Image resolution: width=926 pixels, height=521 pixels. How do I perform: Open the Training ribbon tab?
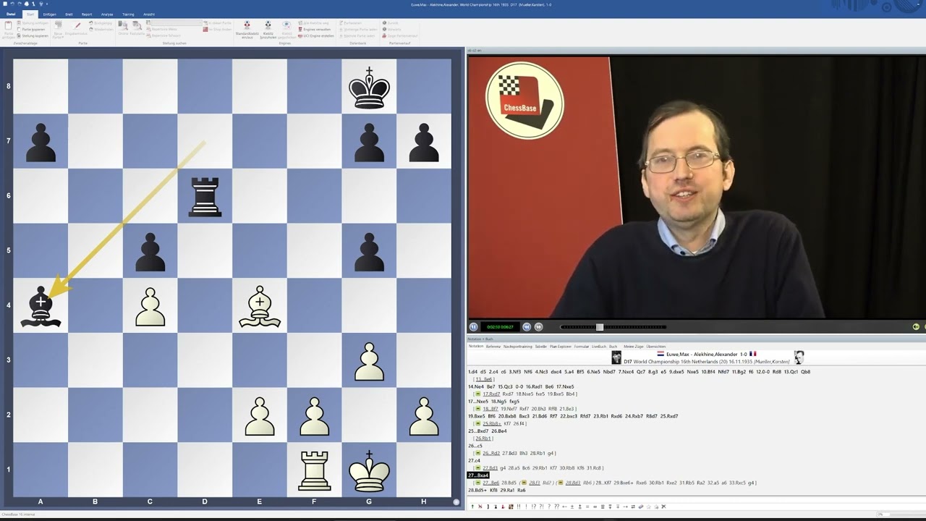(128, 14)
